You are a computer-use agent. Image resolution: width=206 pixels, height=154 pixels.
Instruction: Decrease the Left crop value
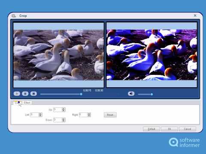coord(40,115)
